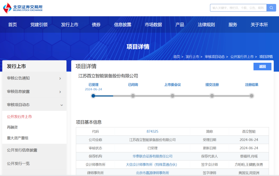Screen dimensions: 279x176
Task: Click sponsor representatives 蔡福祥,肖瑶
Action: point(249,156)
